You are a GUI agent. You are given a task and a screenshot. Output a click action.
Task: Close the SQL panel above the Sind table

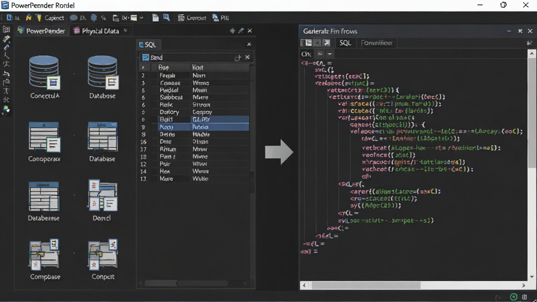pos(249,44)
